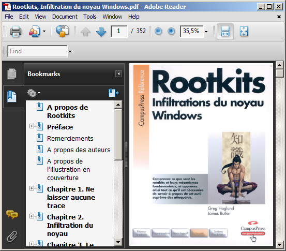Select 'Chapitre 2. Infiltration du noyau'
286x251 pixels.
click(x=70, y=226)
